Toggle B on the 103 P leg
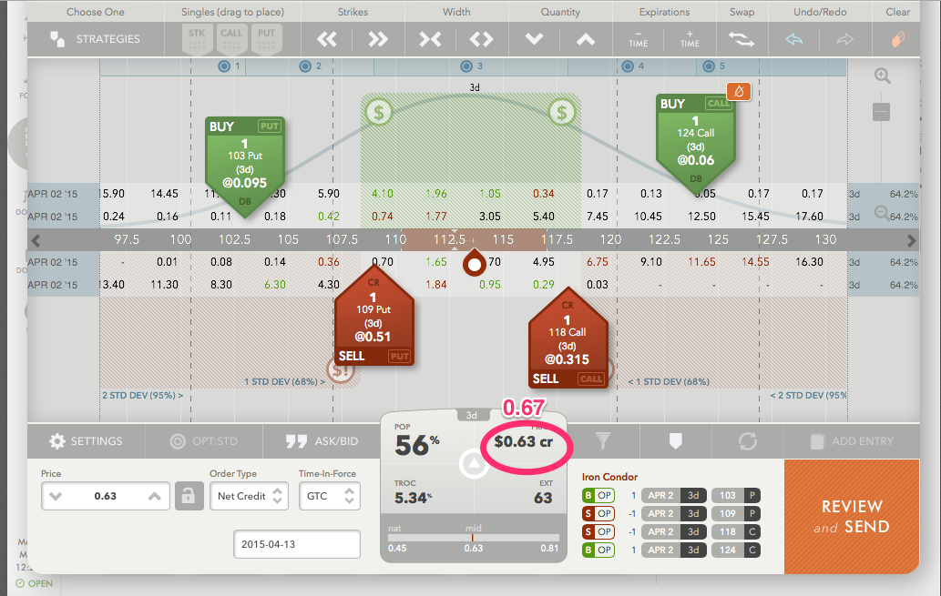 click(x=588, y=495)
